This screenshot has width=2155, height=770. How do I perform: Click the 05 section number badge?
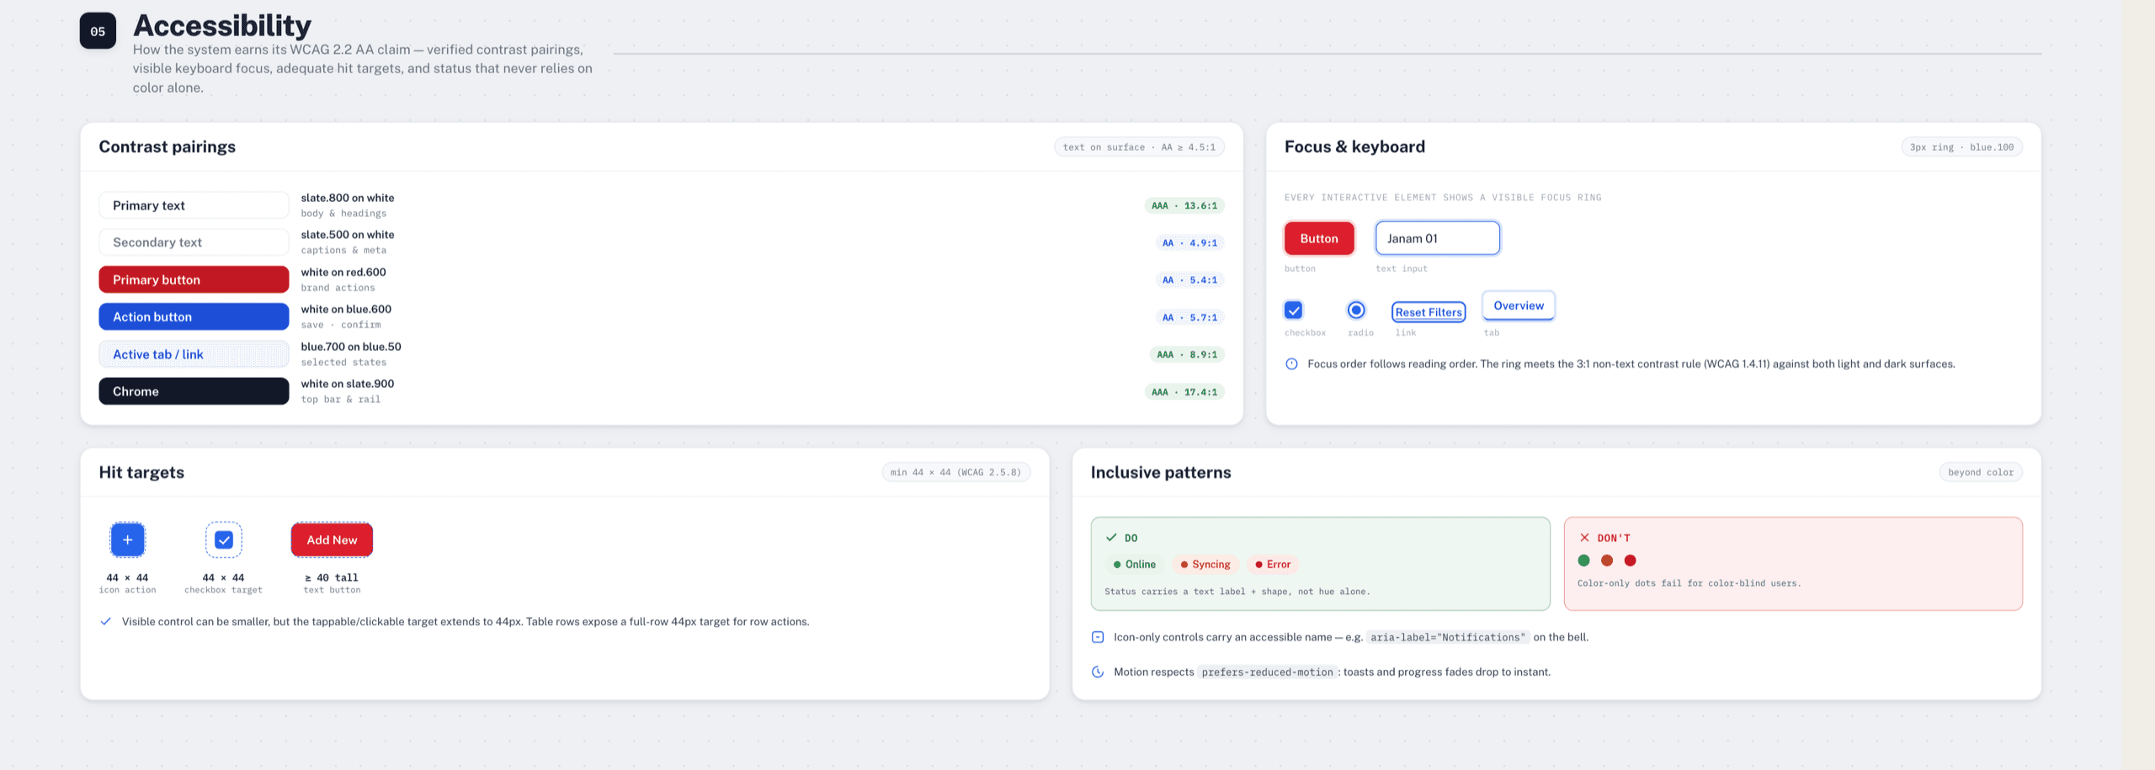click(98, 31)
